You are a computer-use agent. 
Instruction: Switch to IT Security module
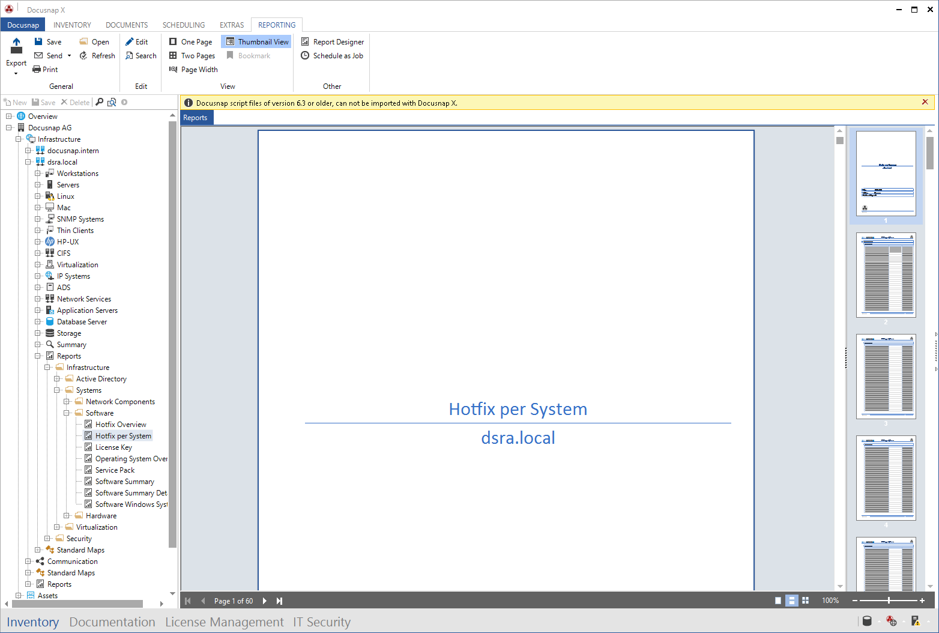(322, 622)
